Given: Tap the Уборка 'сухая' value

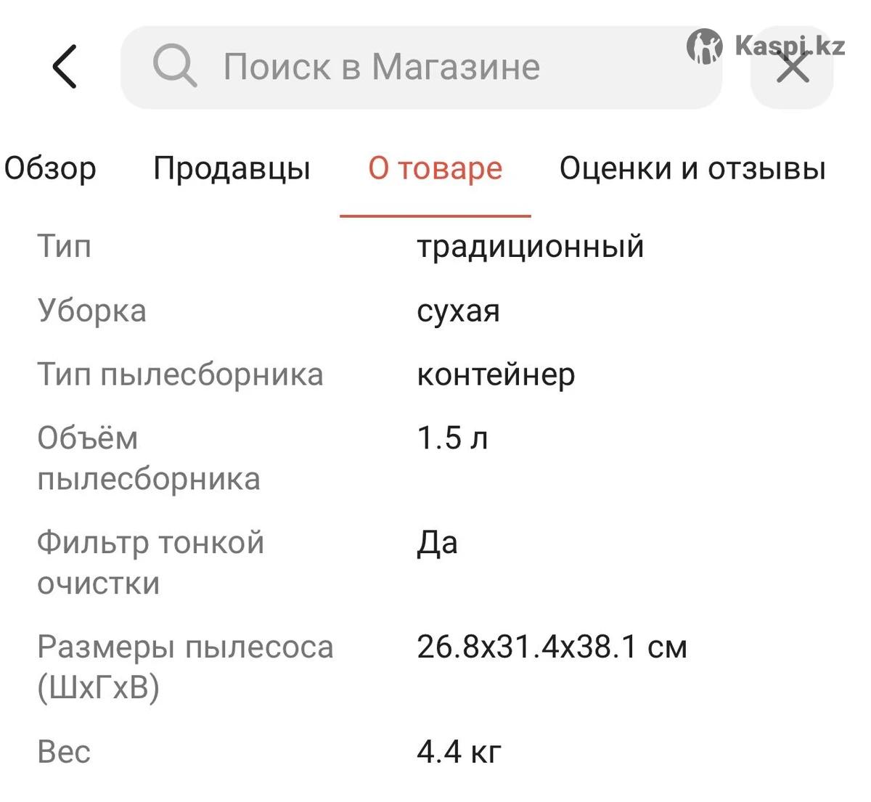Looking at the screenshot, I should tap(459, 311).
